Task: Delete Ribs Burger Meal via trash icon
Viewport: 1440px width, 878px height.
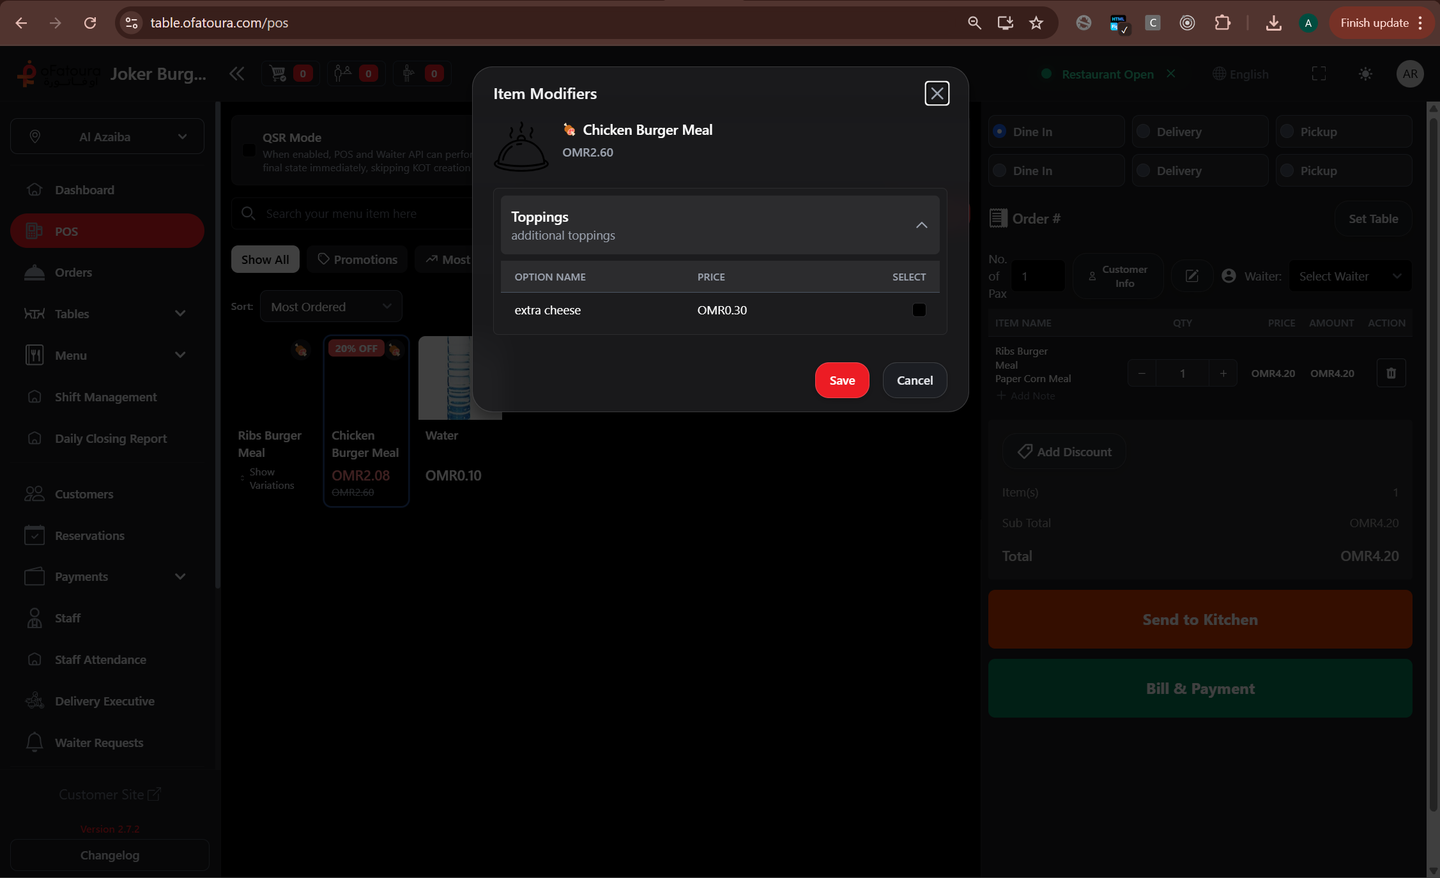Action: coord(1391,373)
